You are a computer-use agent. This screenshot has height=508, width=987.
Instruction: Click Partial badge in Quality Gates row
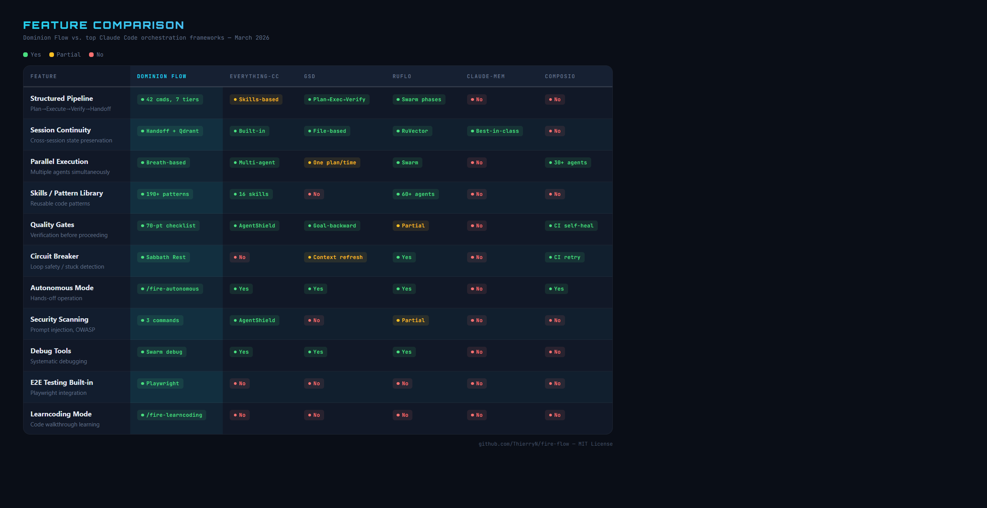coord(411,226)
